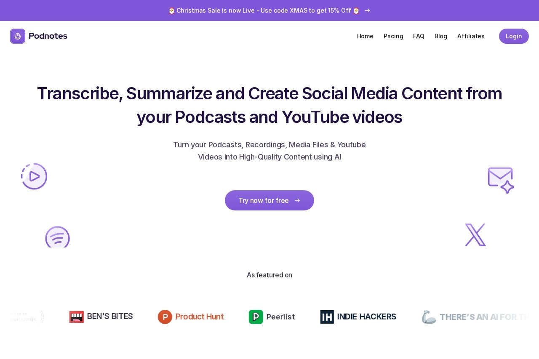Screen dimensions: 539x359
Task: Open the Home nav link
Action: click(365, 36)
